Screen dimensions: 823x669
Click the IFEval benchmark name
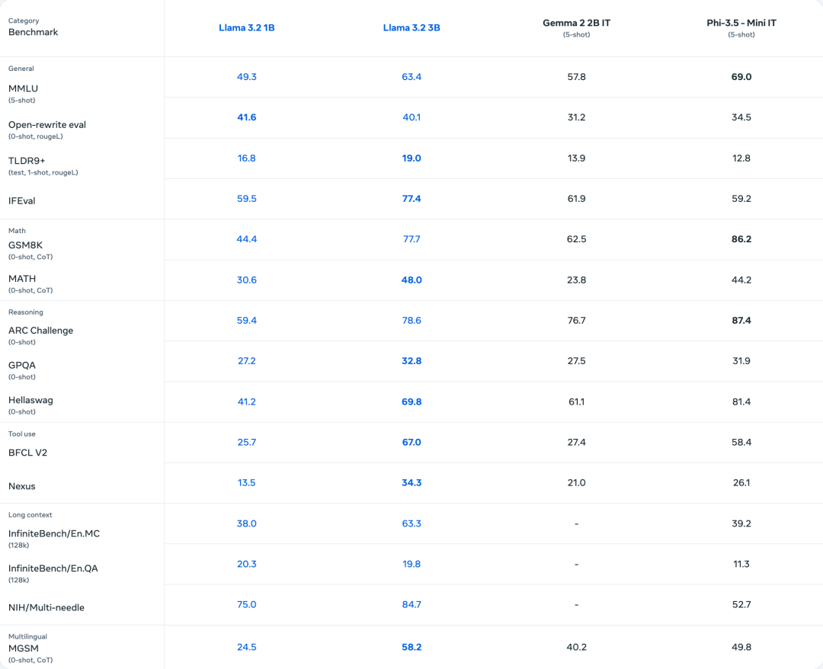tap(21, 201)
